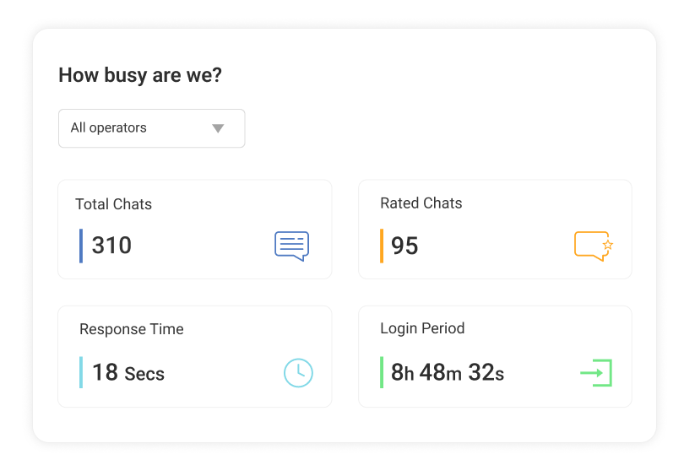Click the How busy are we heading
This screenshot has height=476, width=684.
click(x=140, y=75)
